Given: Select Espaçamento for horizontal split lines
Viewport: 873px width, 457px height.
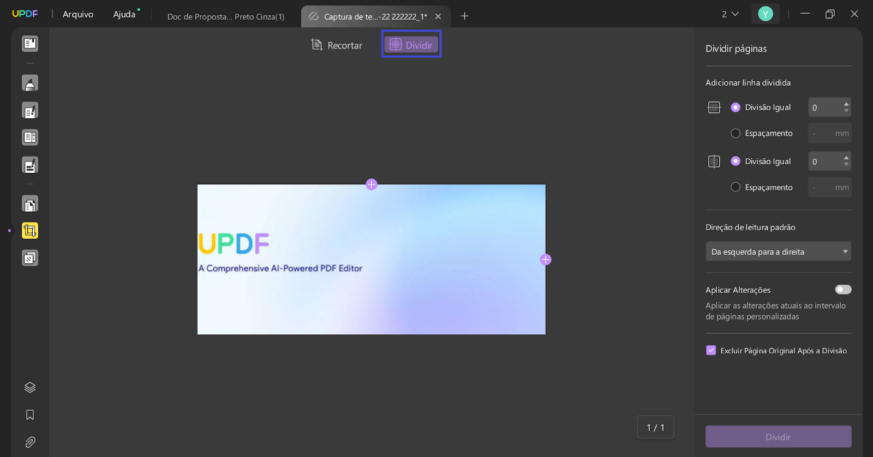Looking at the screenshot, I should click(736, 133).
